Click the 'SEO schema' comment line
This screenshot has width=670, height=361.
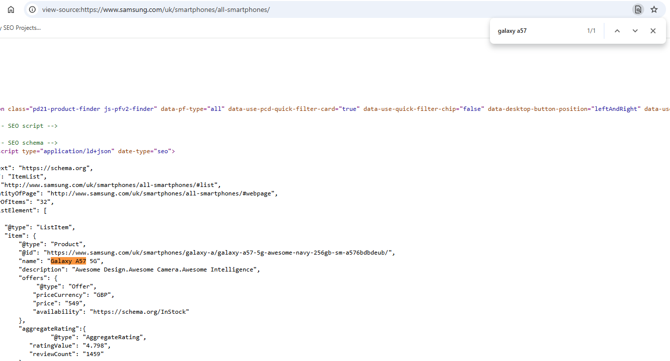coord(29,143)
